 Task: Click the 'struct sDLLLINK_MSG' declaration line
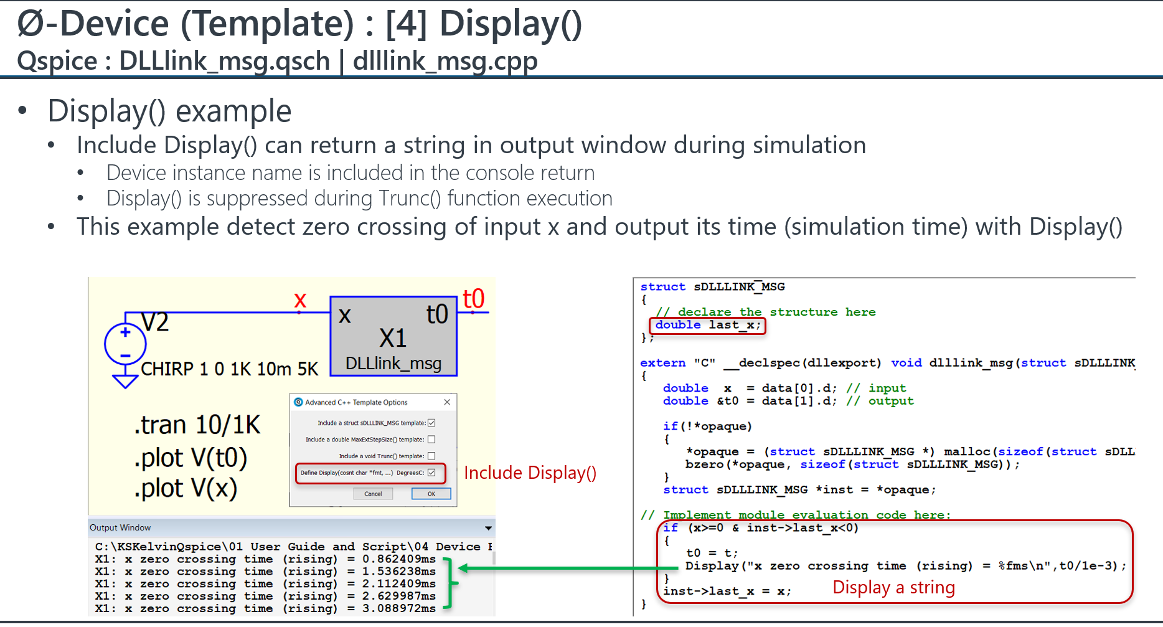[712, 287]
